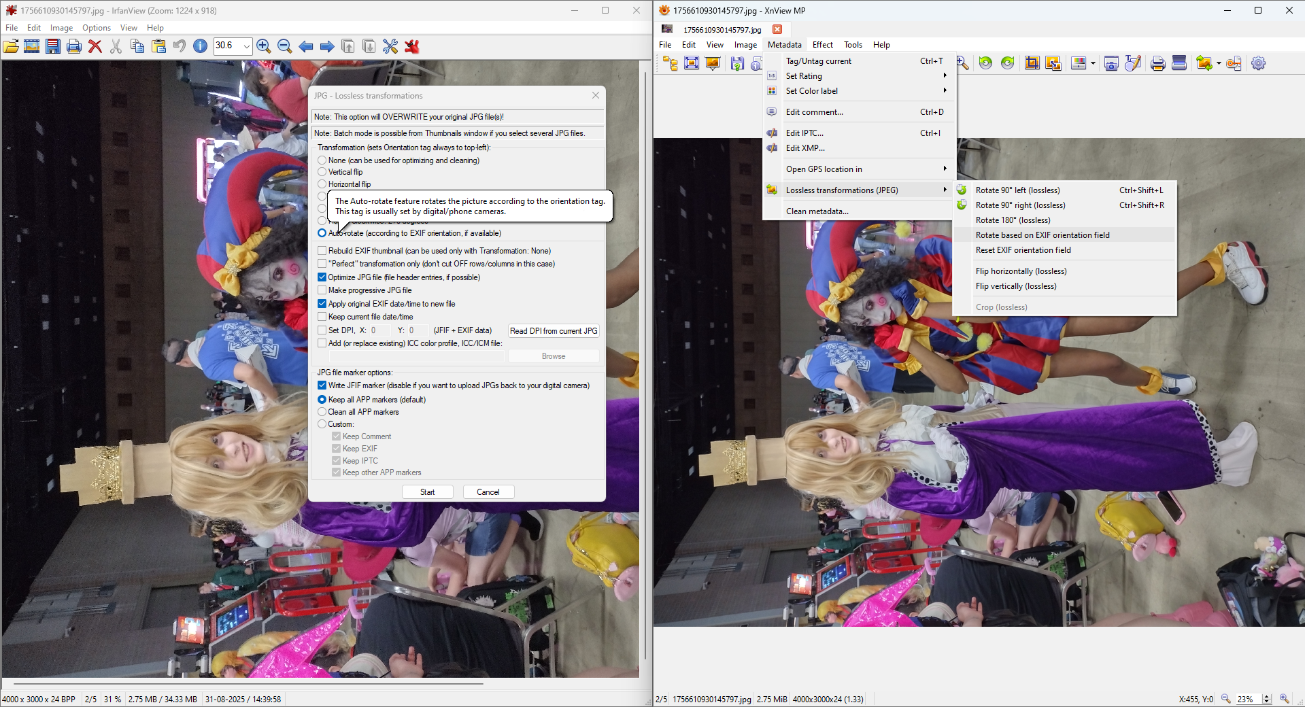Click the Cut scissors icon in IrfanView
The height and width of the screenshot is (707, 1305).
click(x=116, y=46)
